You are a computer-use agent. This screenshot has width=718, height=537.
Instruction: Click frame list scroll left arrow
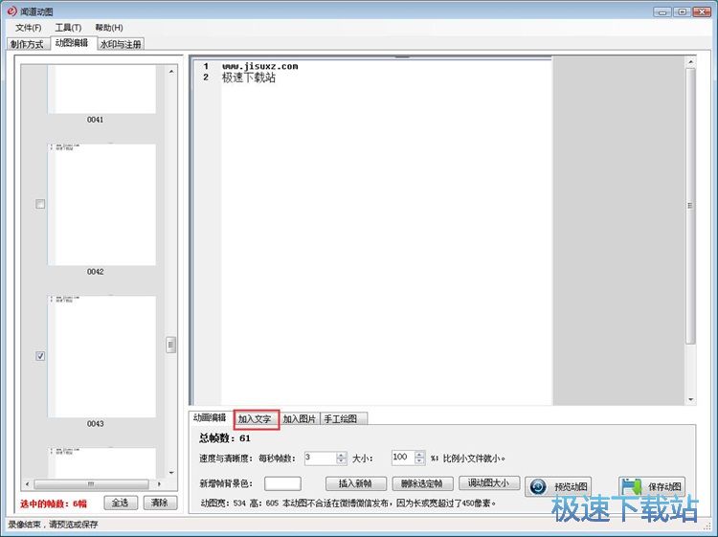(28, 484)
